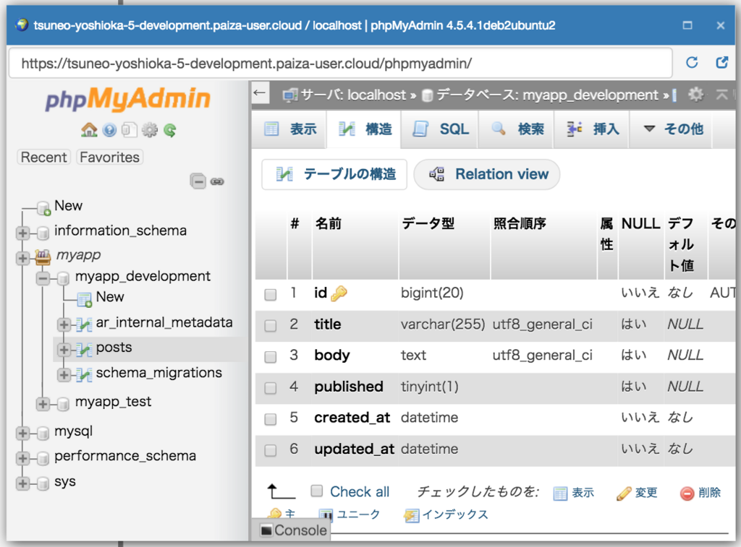This screenshot has height=547, width=741.
Task: Click 変更 action for checked columns
Action: 637,493
